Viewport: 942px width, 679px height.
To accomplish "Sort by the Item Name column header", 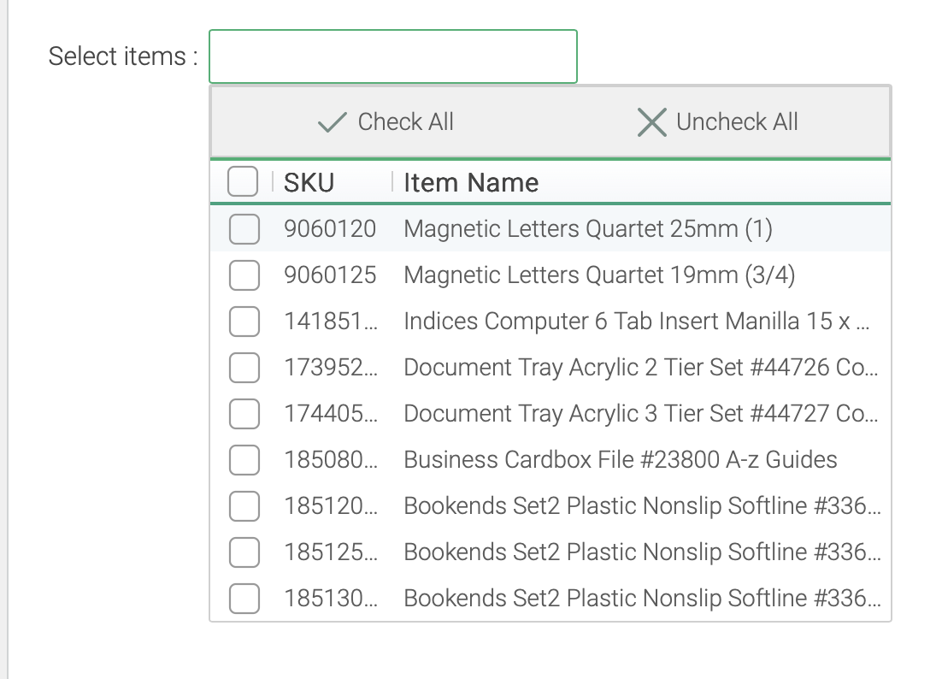I will [x=471, y=182].
